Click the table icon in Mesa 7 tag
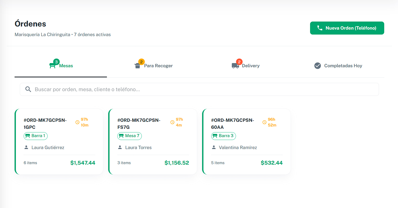 [x=121, y=136]
